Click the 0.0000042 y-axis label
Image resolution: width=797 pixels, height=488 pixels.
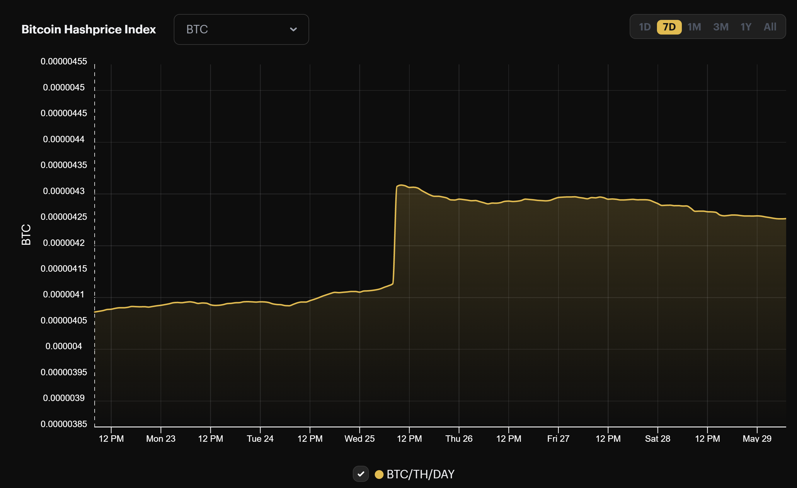64,243
